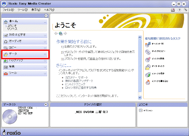Click the データ ディスク task link
Screen dimensions: 189x136
pyautogui.click(x=158, y=66)
